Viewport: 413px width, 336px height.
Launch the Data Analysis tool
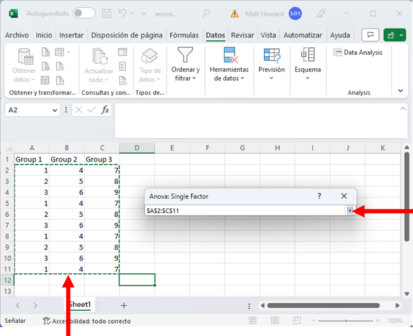[x=358, y=52]
